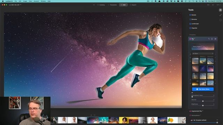The height and width of the screenshot is (125, 223).
Task: Adjust the Atmospheric Haze slider
Action: [x=203, y=97]
